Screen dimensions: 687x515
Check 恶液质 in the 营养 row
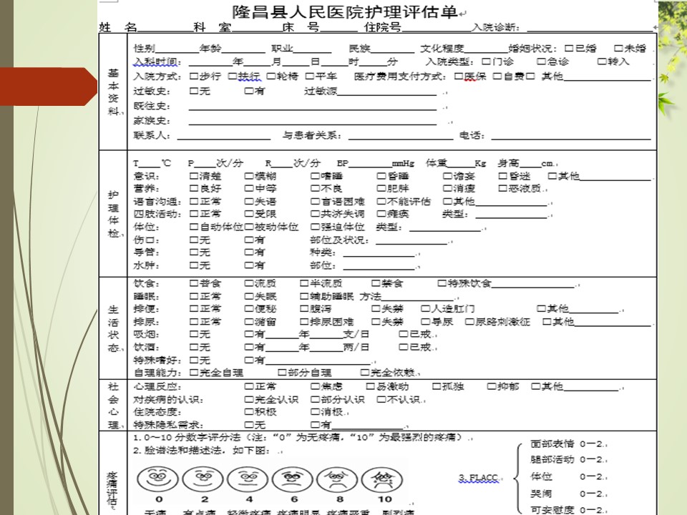tap(503, 188)
